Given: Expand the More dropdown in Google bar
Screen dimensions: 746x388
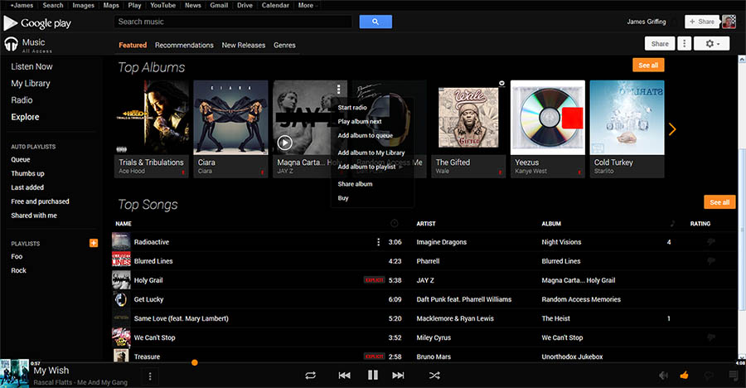Looking at the screenshot, I should (x=308, y=5).
